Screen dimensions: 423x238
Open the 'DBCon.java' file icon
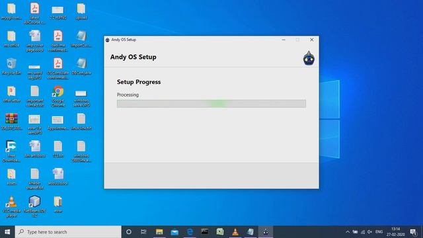[x=81, y=66]
